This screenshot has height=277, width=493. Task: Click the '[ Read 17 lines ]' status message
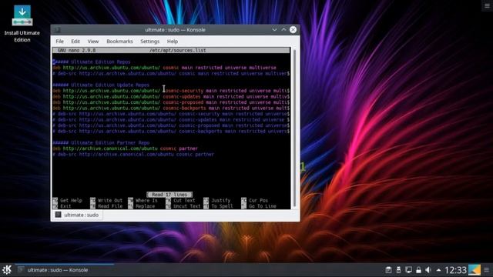point(169,195)
